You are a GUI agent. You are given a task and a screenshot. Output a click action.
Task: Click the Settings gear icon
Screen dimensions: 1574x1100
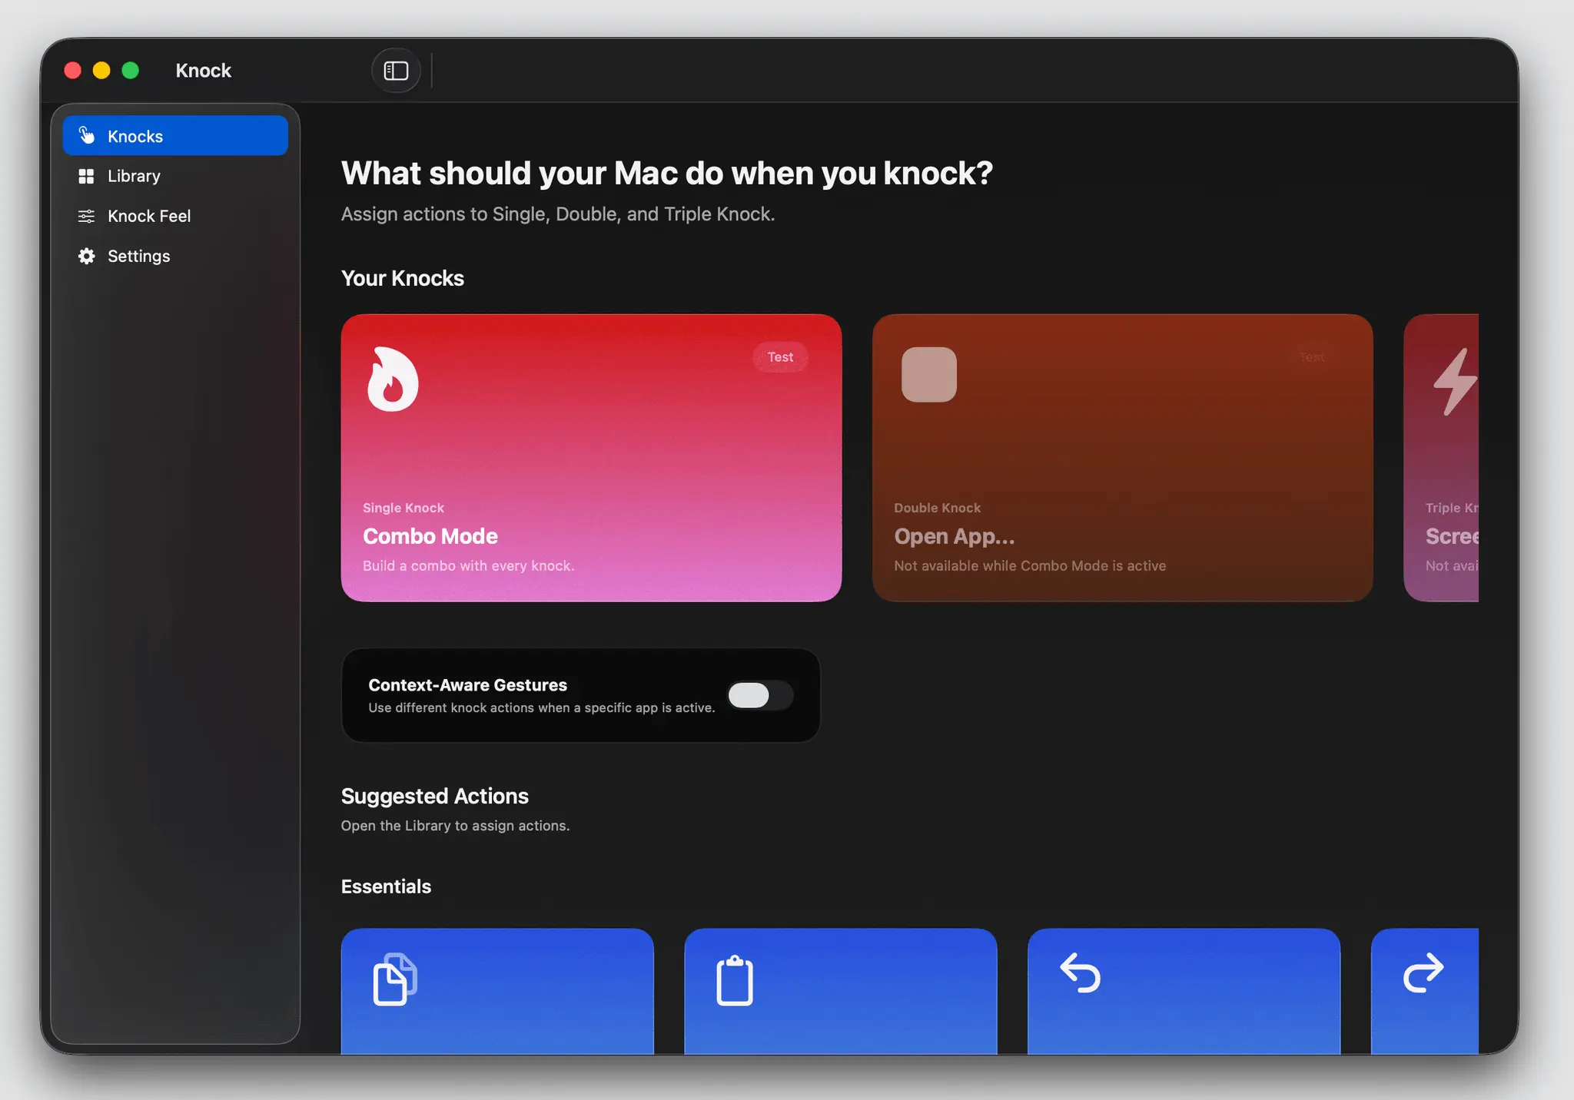87,256
